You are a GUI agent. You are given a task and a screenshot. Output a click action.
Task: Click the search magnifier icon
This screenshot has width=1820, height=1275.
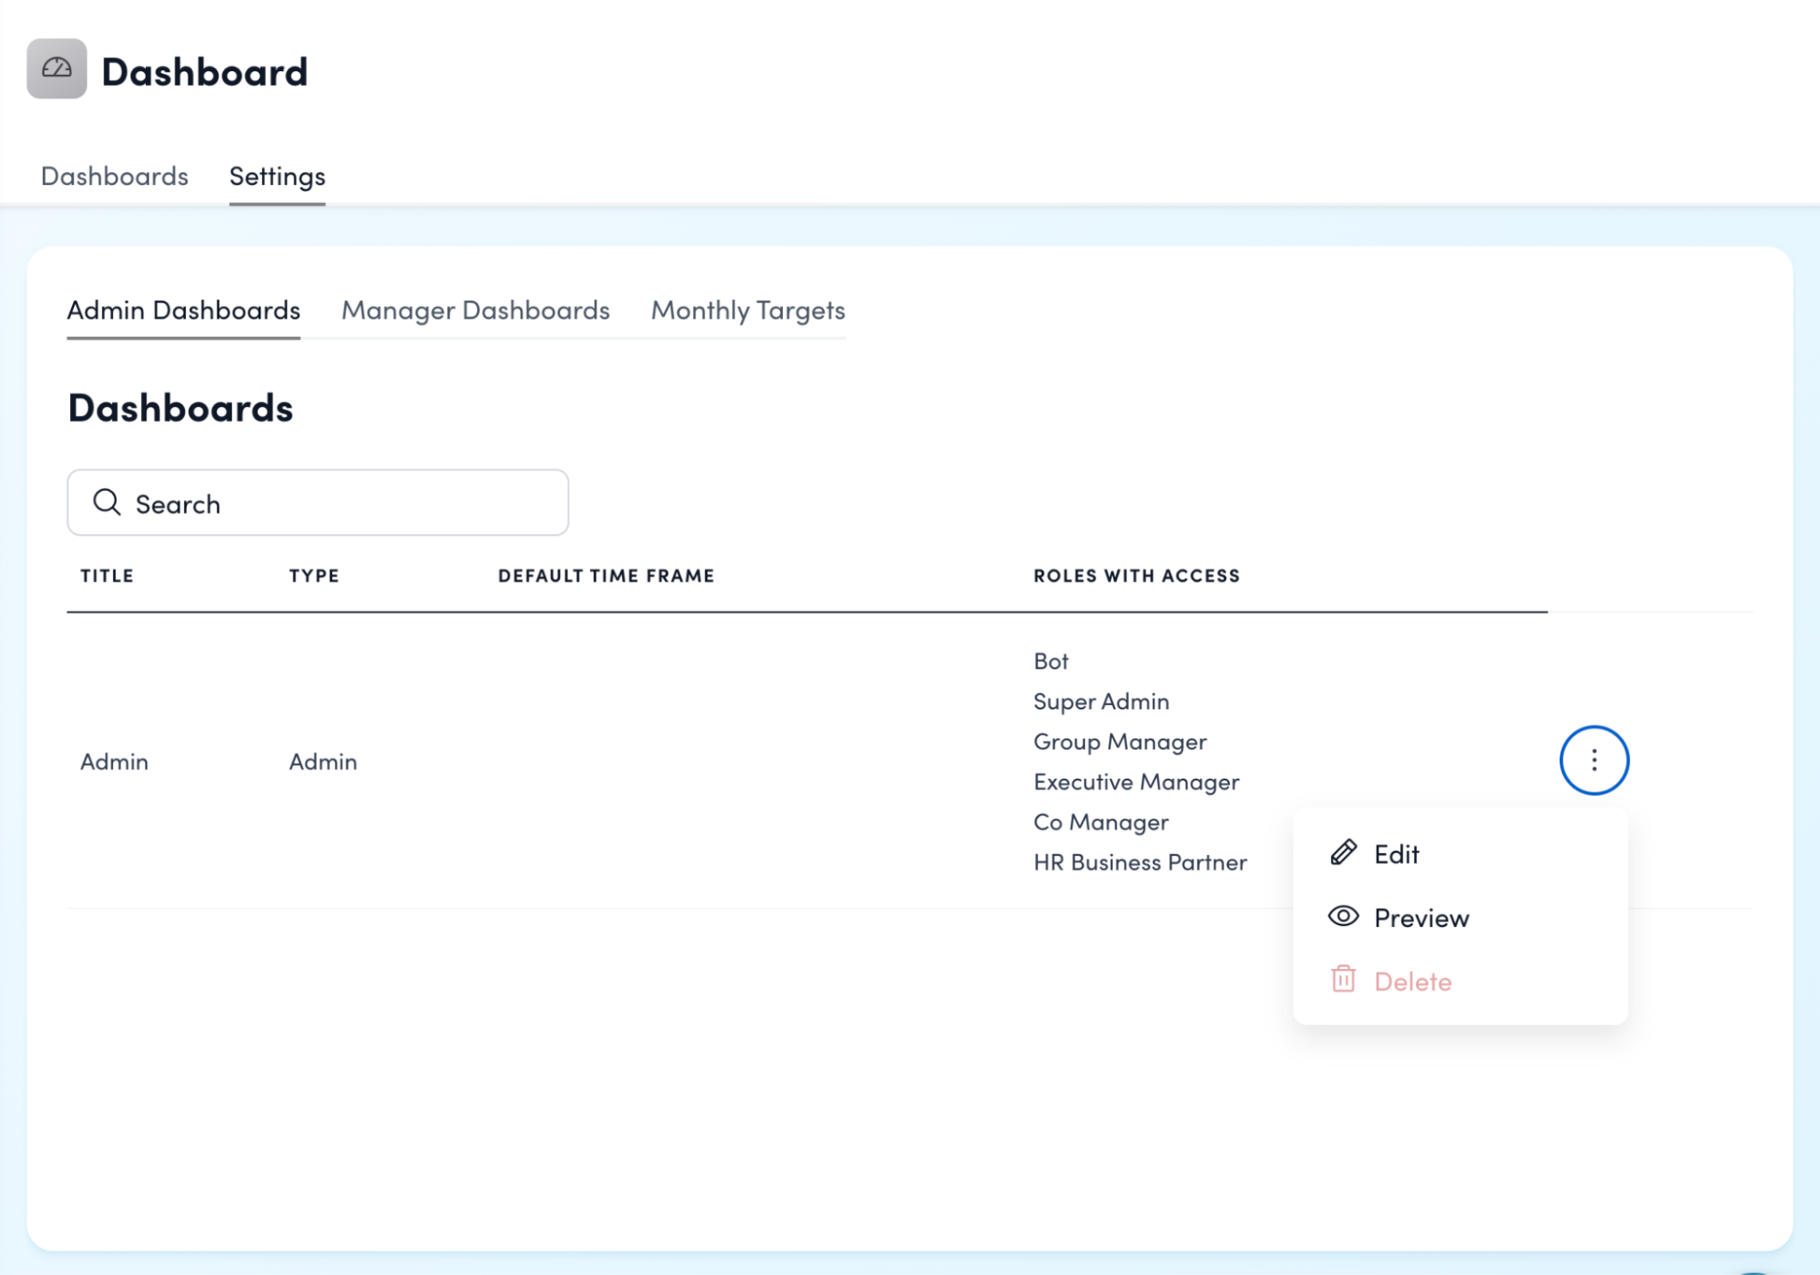pyautogui.click(x=107, y=502)
